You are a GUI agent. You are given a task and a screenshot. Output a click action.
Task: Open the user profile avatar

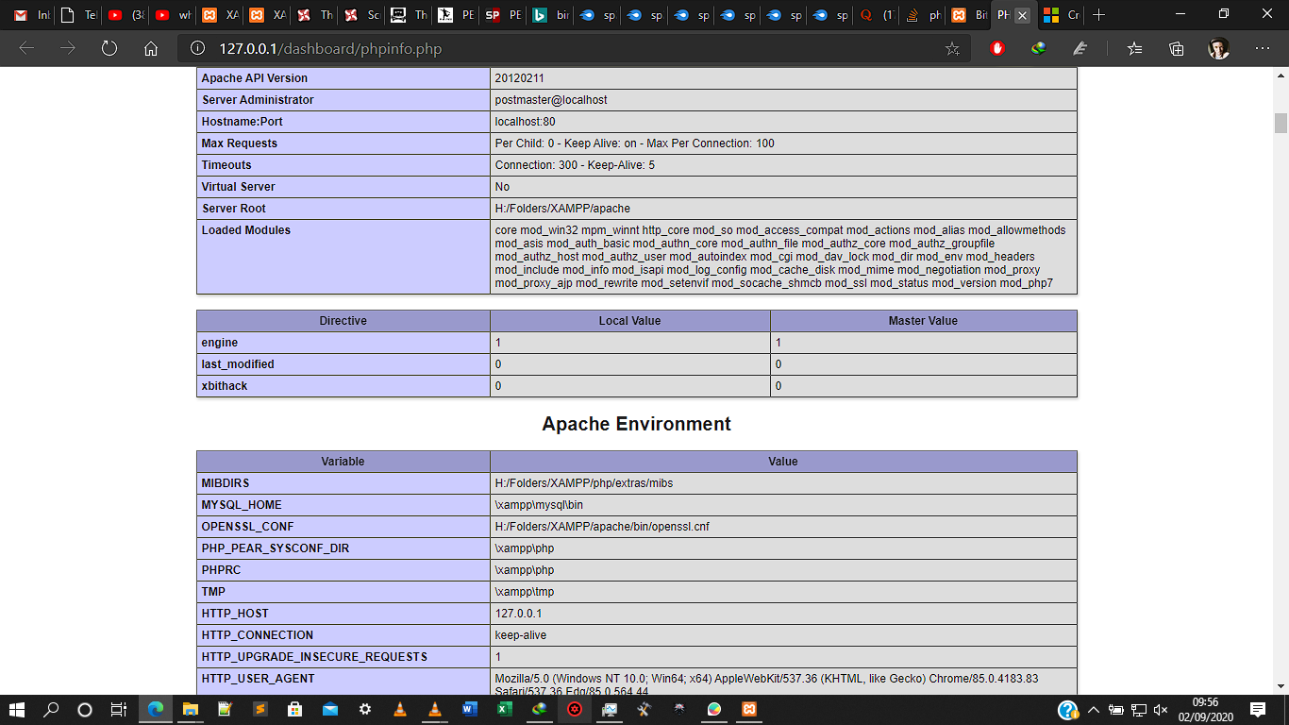1219,48
